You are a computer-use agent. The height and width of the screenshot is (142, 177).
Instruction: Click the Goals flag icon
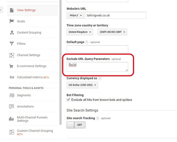(x=12, y=21)
